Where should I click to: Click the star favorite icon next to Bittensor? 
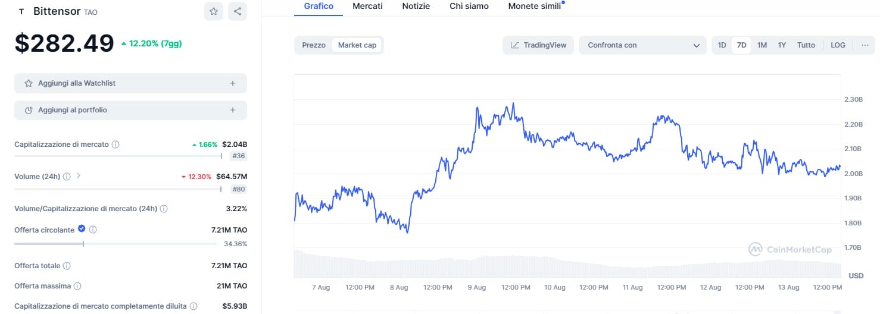click(213, 11)
